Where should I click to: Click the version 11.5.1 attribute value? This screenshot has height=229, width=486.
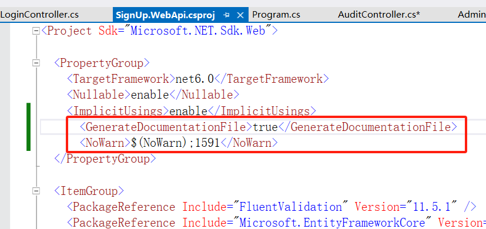pos(433,207)
